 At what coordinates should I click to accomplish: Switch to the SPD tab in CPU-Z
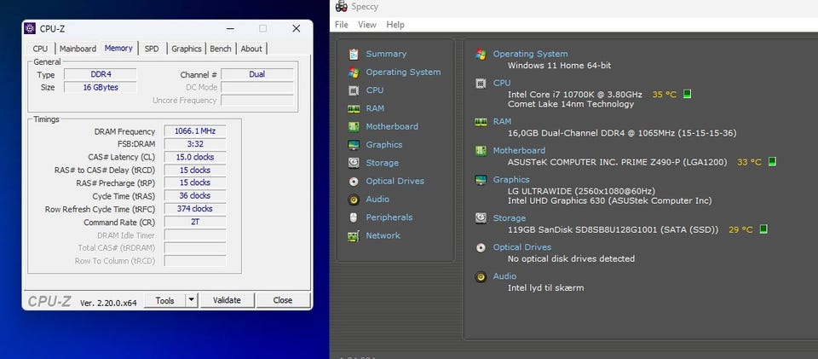[152, 49]
